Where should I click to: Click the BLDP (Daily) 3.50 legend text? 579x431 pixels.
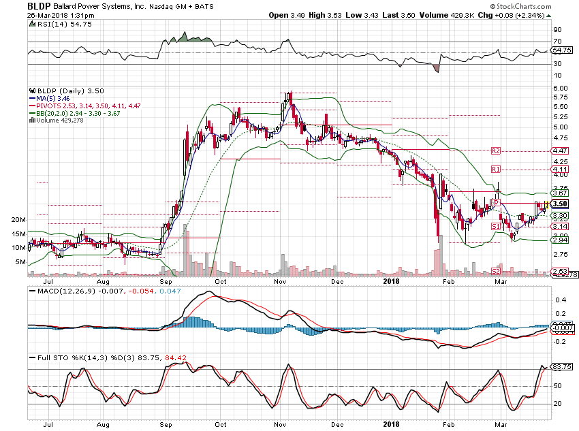(x=71, y=91)
